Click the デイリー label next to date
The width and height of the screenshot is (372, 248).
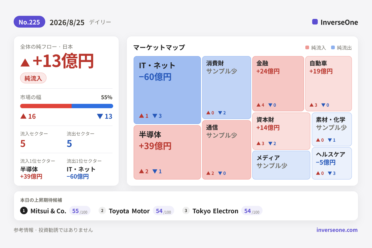(100, 22)
